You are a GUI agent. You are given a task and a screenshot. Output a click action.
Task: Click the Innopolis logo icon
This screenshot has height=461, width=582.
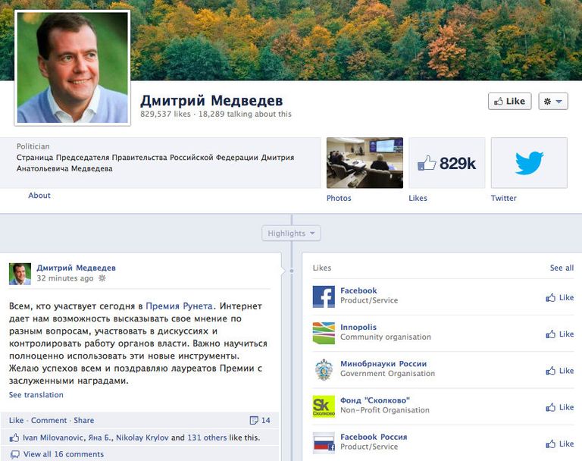click(x=324, y=333)
